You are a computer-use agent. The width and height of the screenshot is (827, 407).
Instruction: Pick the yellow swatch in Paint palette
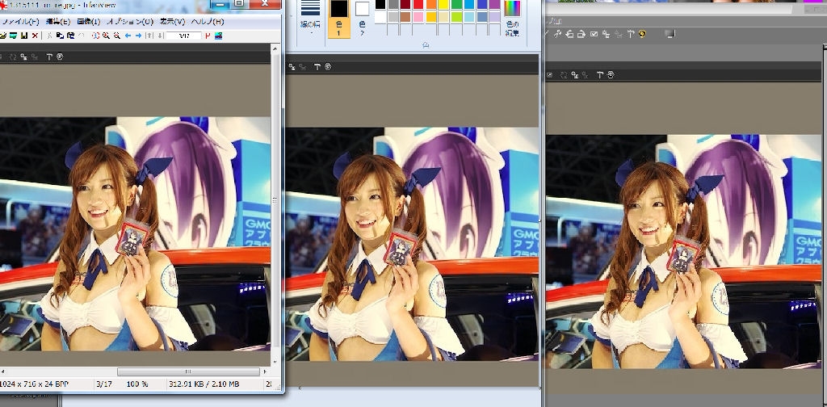(443, 4)
